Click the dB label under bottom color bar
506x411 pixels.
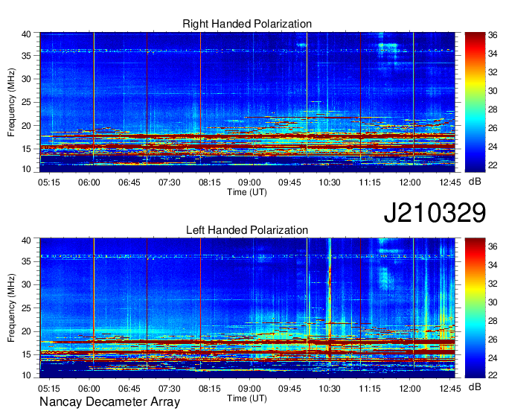click(x=475, y=386)
